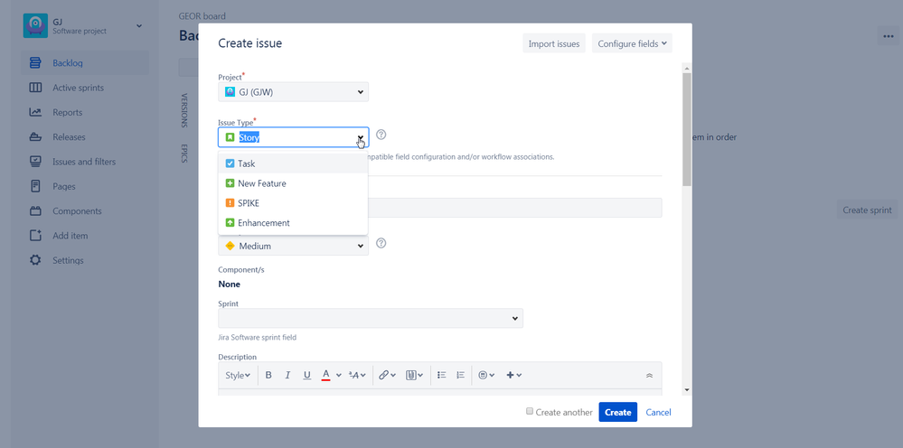Viewport: 903px width, 448px height.
Task: Open the Configure fields dropdown
Action: click(632, 43)
